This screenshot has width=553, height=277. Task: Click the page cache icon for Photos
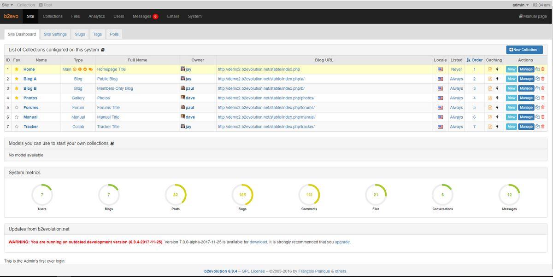click(490, 98)
